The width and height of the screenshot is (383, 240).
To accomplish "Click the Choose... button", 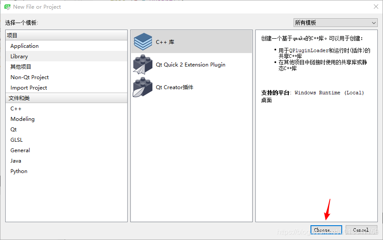I will [x=326, y=230].
